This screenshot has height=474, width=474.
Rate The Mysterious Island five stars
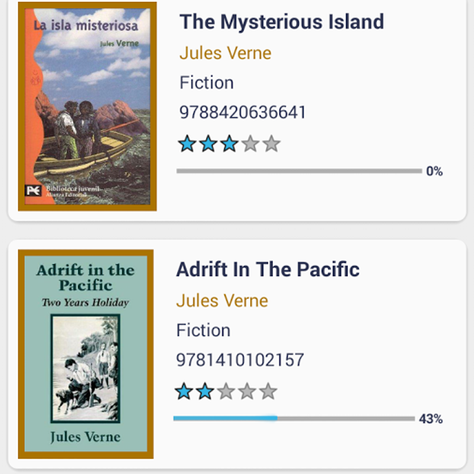(271, 143)
